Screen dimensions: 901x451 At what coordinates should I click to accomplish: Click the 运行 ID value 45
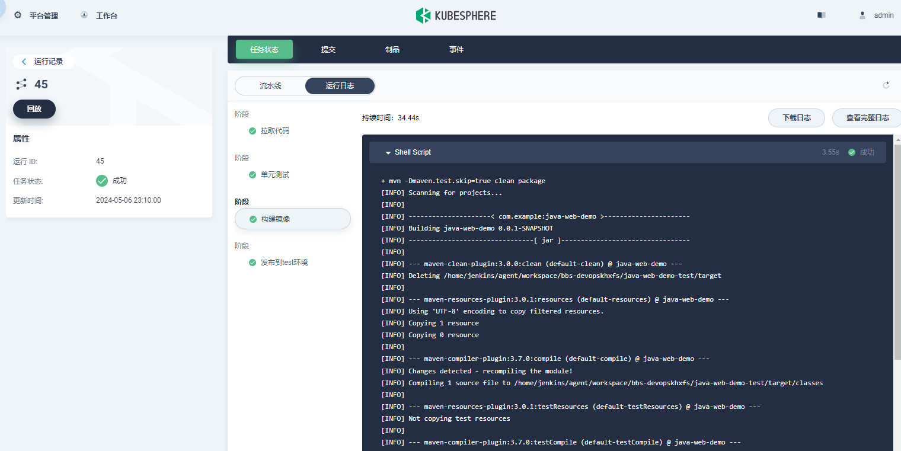coord(100,161)
